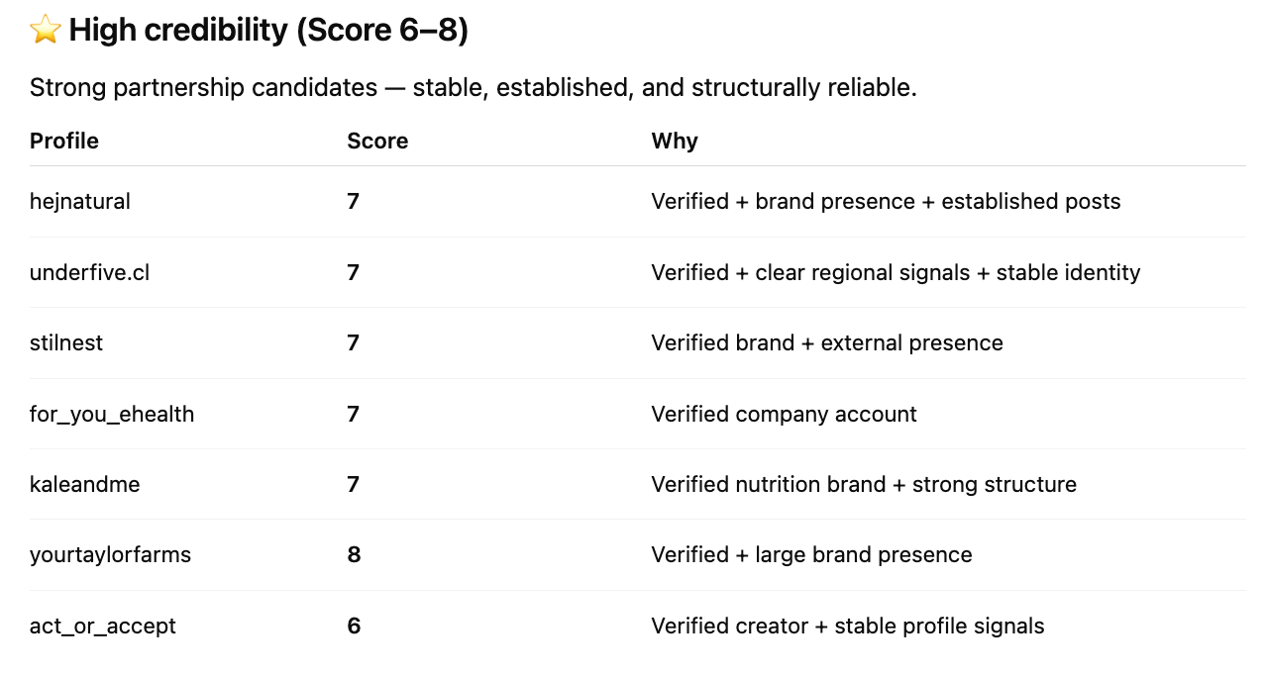Click the score 6 for act_or_accept
This screenshot has width=1266, height=677.
coord(354,626)
